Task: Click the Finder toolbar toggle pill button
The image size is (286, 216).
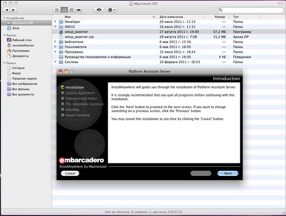Action: coord(281,3)
